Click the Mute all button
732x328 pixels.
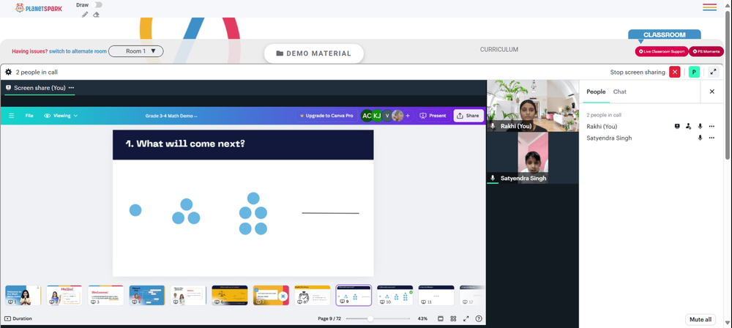pos(701,320)
